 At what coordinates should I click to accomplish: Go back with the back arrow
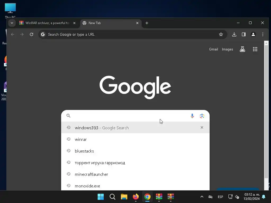pyautogui.click(x=12, y=34)
